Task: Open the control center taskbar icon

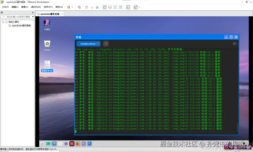Action: [66, 144]
